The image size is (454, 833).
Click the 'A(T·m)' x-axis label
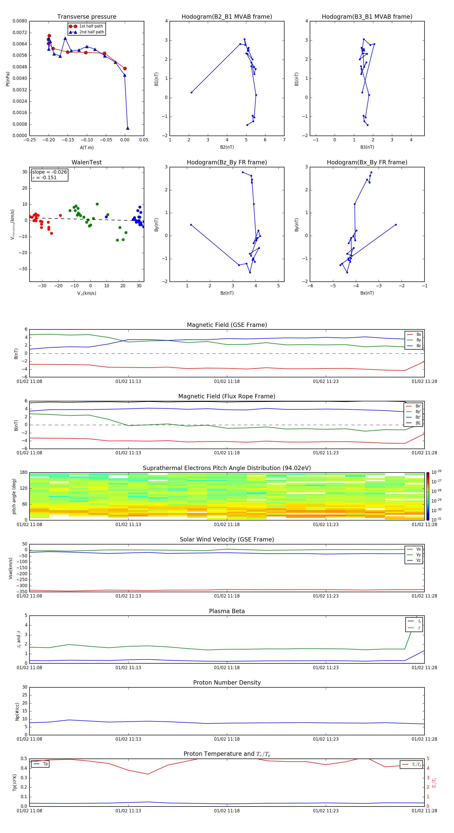tap(87, 147)
